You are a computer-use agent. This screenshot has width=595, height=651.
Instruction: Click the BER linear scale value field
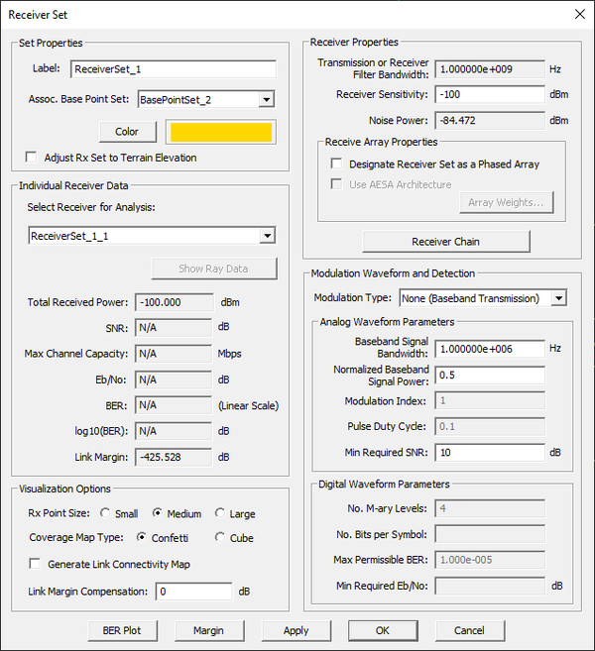[x=174, y=405]
